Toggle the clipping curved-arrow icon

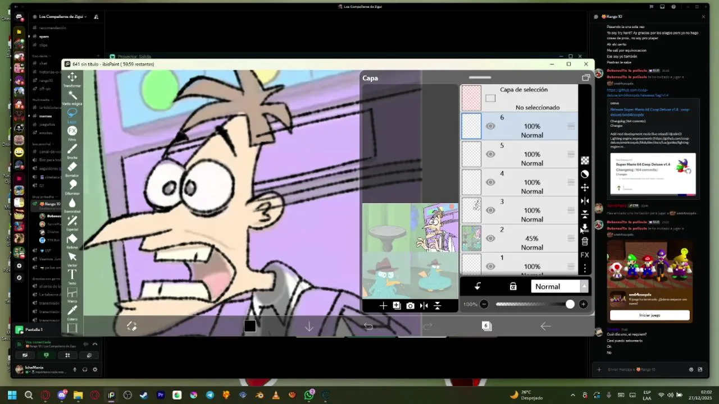477,286
